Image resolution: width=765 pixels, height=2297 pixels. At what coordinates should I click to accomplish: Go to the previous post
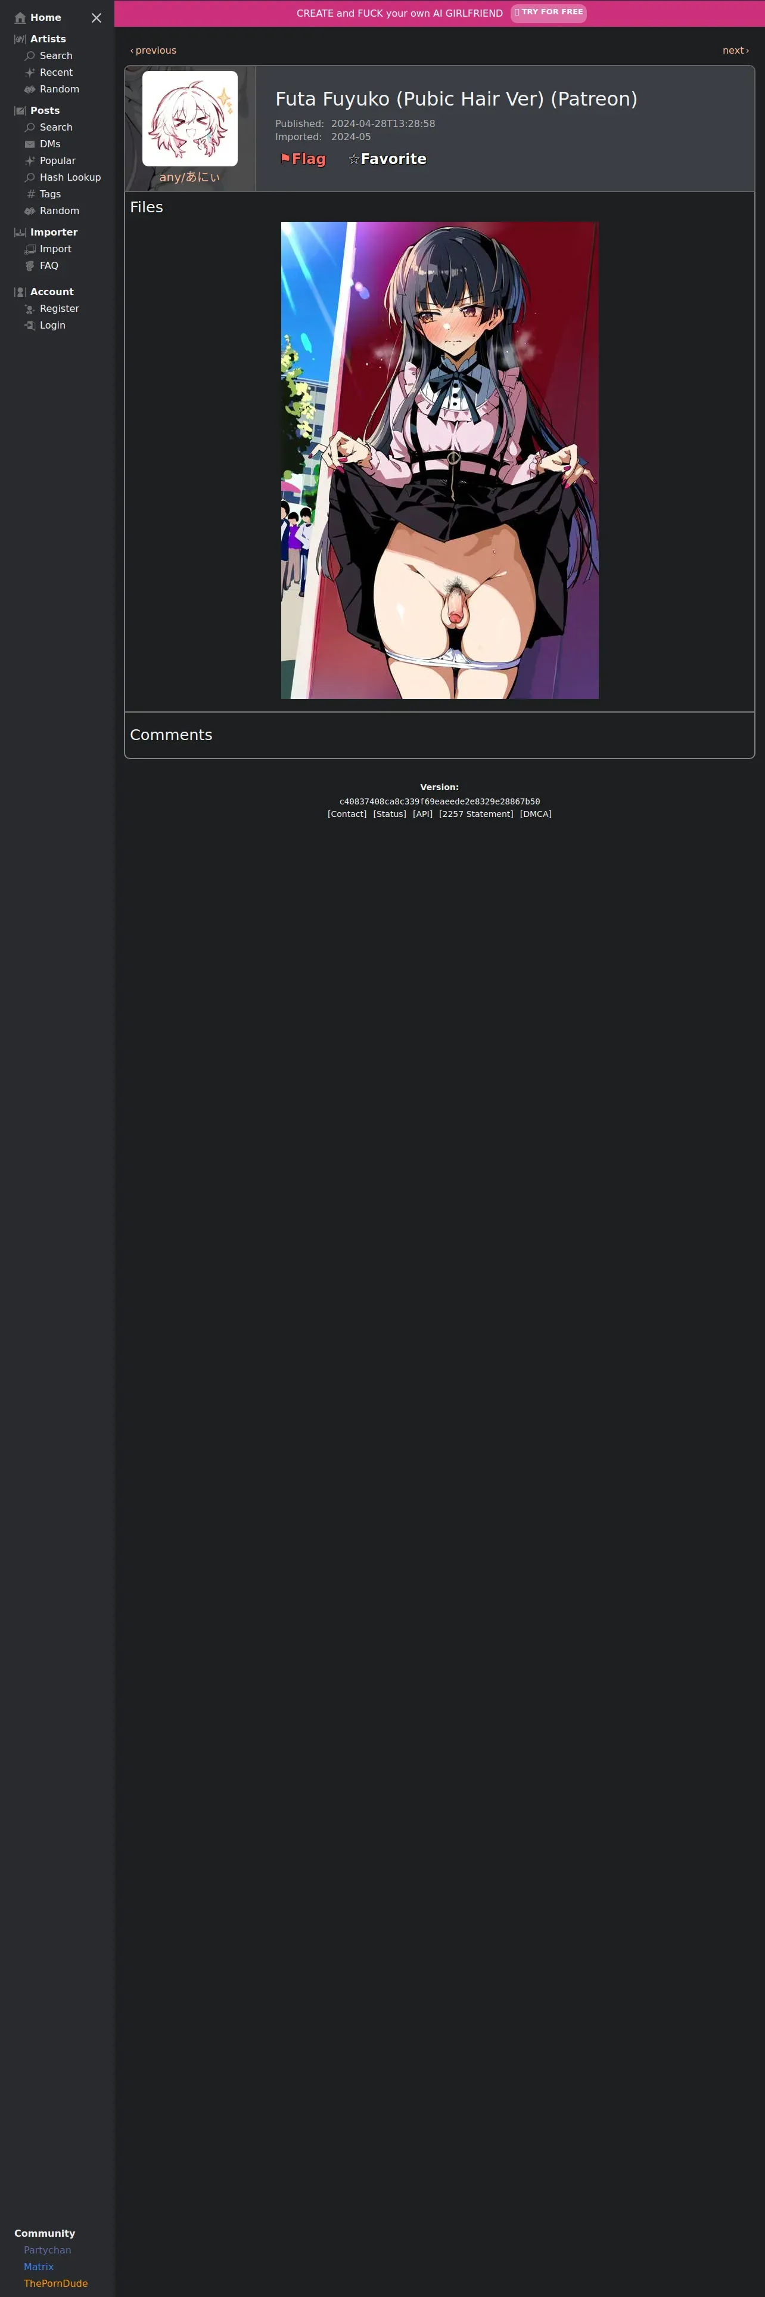[153, 51]
